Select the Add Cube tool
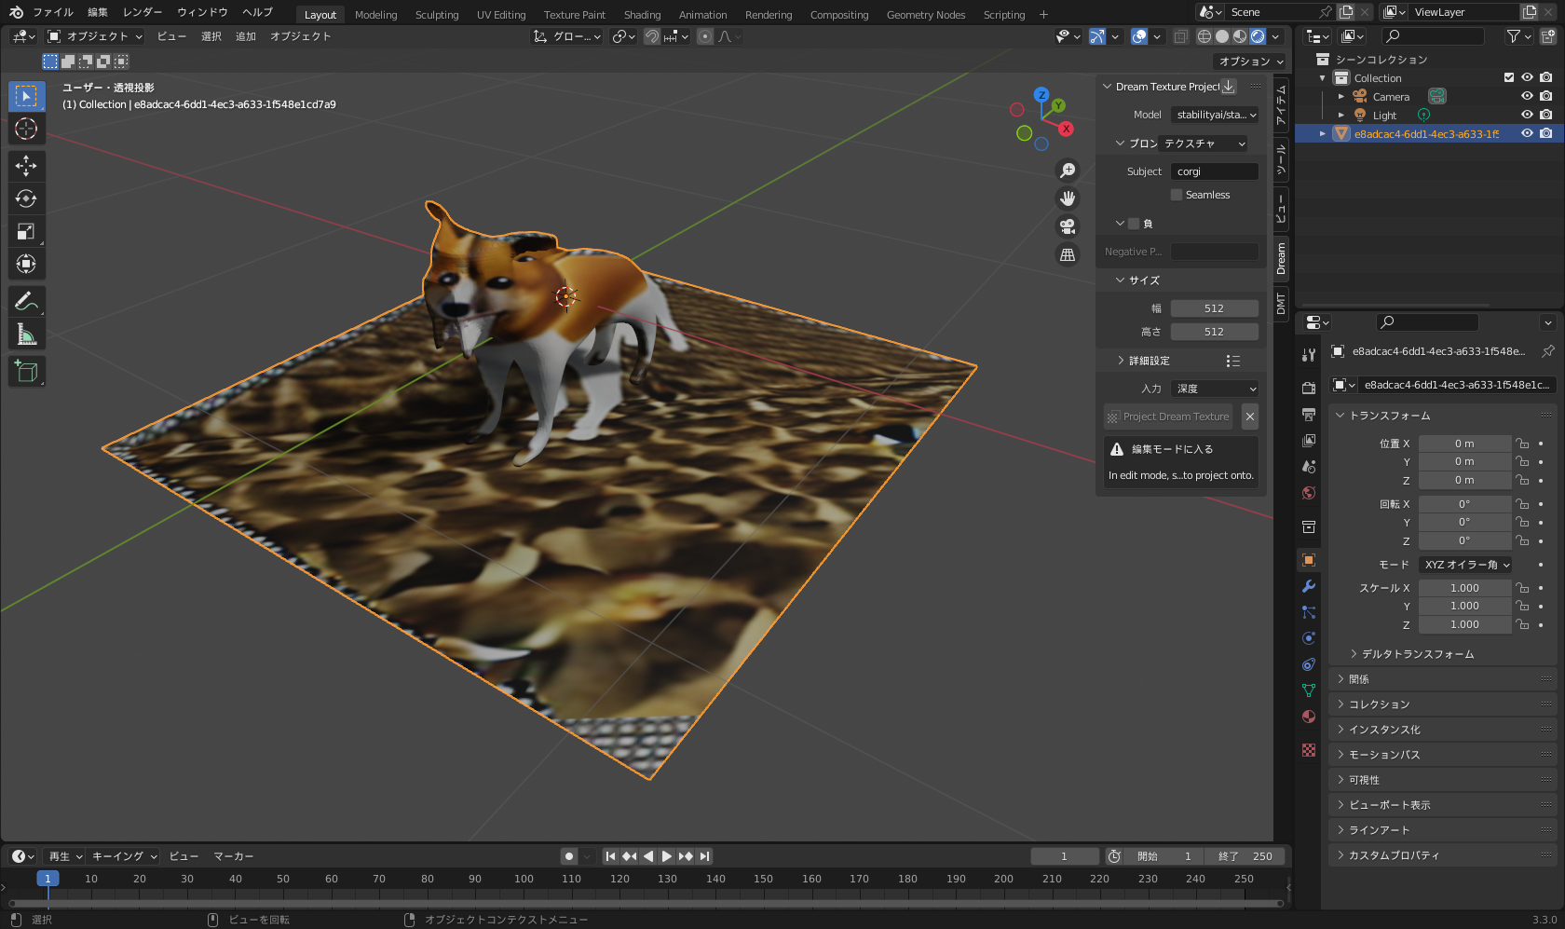 click(x=26, y=371)
